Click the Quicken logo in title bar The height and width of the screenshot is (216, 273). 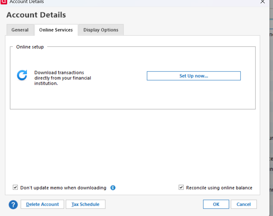click(x=4, y=2)
